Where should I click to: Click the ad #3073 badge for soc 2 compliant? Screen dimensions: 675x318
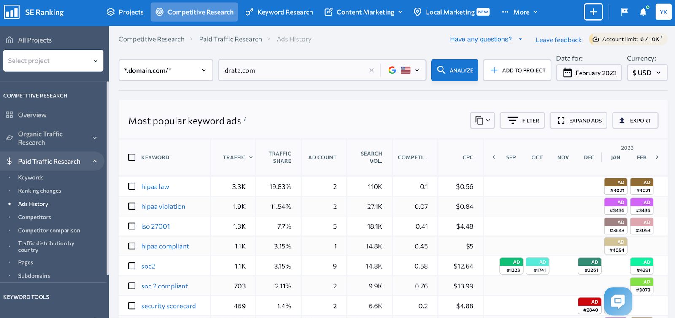pyautogui.click(x=642, y=286)
